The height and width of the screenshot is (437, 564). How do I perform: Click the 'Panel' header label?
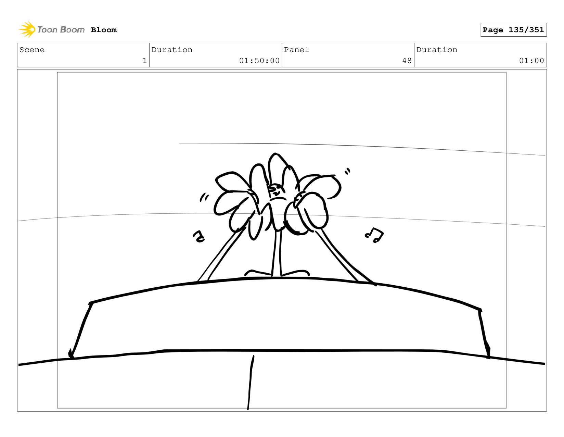[296, 50]
